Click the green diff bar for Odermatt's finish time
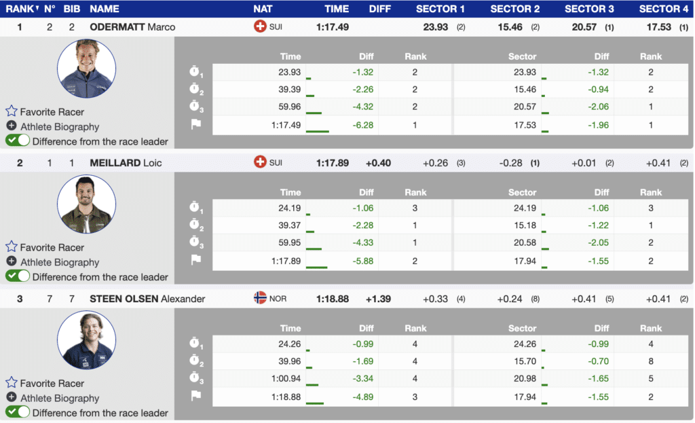This screenshot has width=695, height=423. coord(318,130)
